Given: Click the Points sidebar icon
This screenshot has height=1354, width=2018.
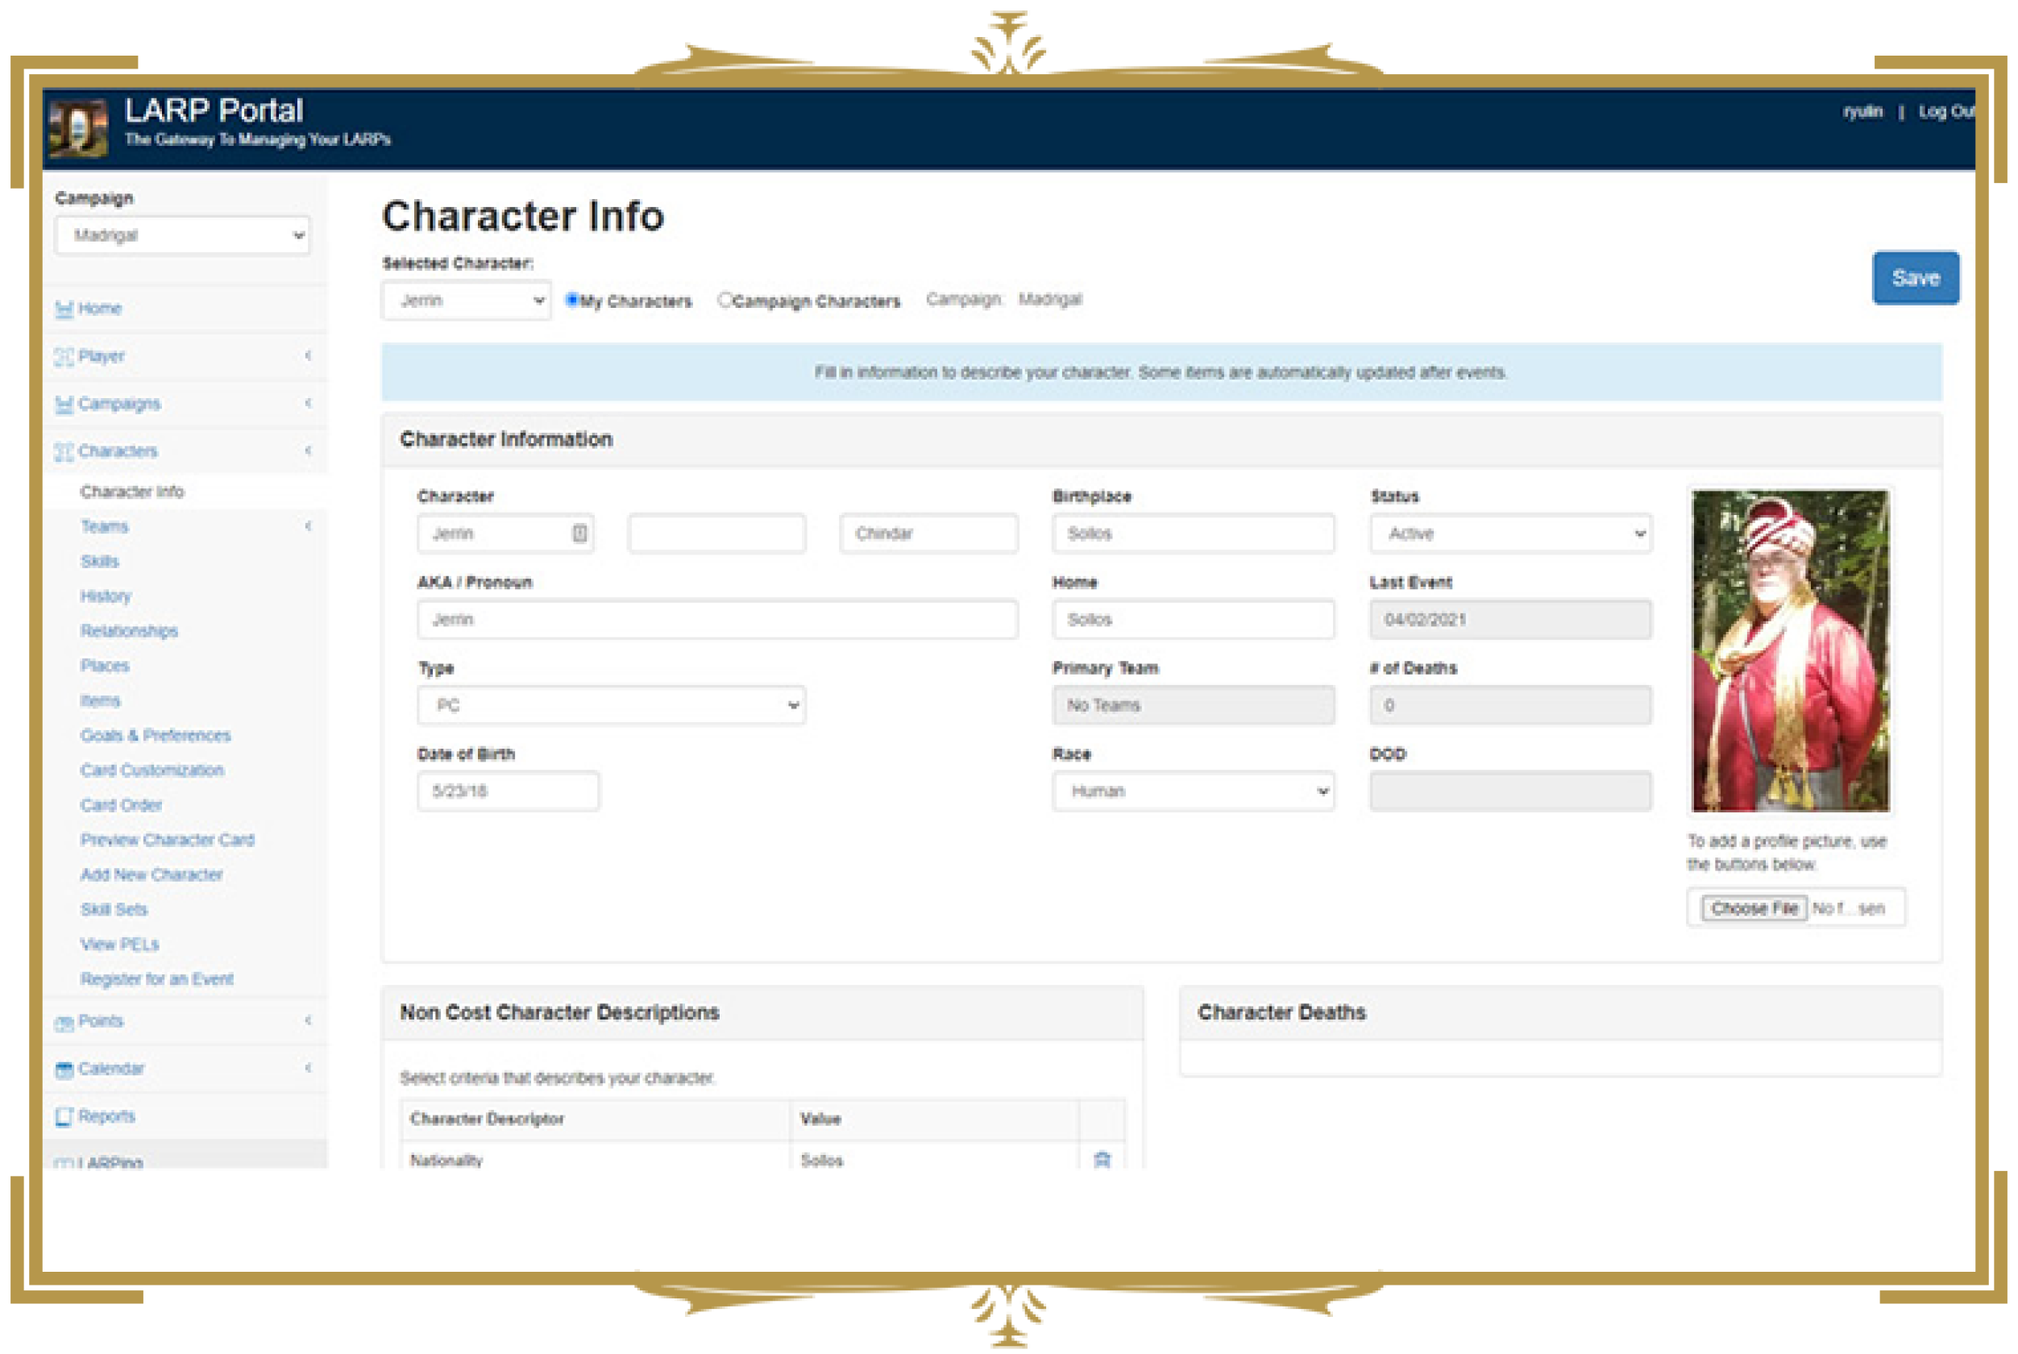Looking at the screenshot, I should [63, 1023].
